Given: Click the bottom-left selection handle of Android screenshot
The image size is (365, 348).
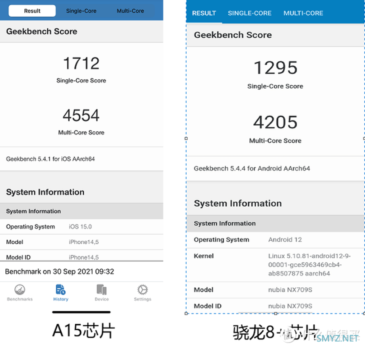Looking at the screenshot, I should tap(186, 313).
